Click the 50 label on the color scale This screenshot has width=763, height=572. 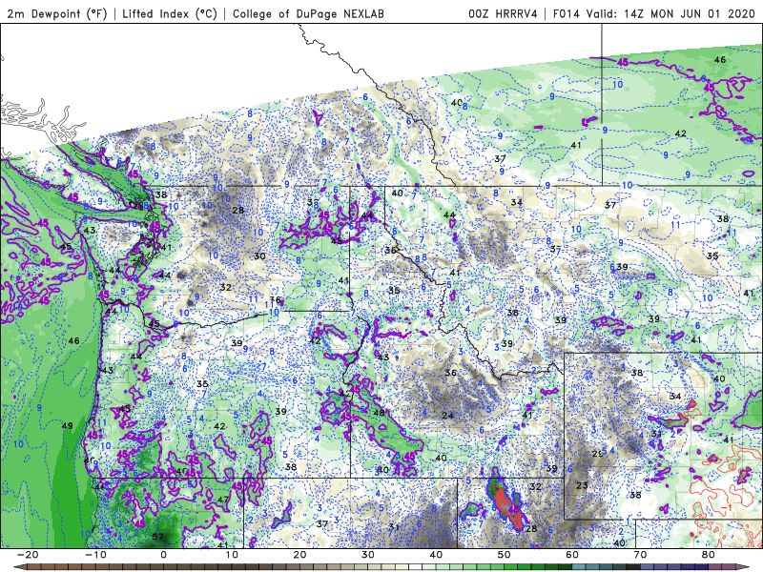[505, 555]
